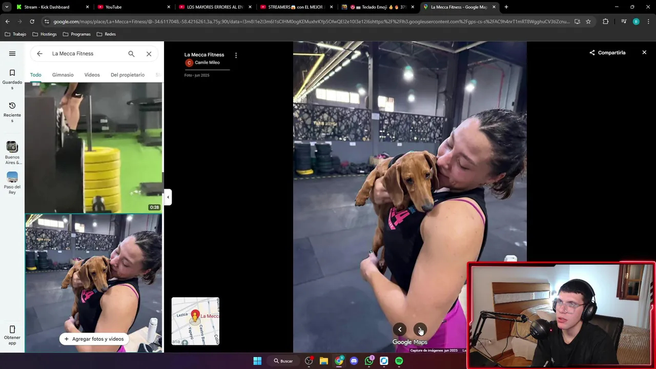Viewport: 656px width, 369px height.
Task: Select the Todo photos tab
Action: pos(35,75)
